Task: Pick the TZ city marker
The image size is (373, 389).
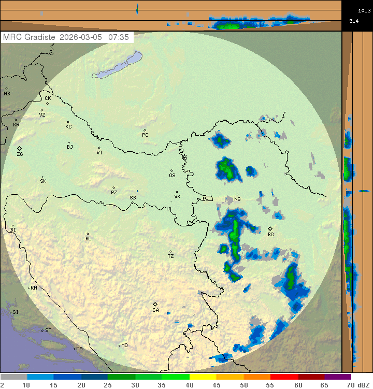Action: point(170,251)
